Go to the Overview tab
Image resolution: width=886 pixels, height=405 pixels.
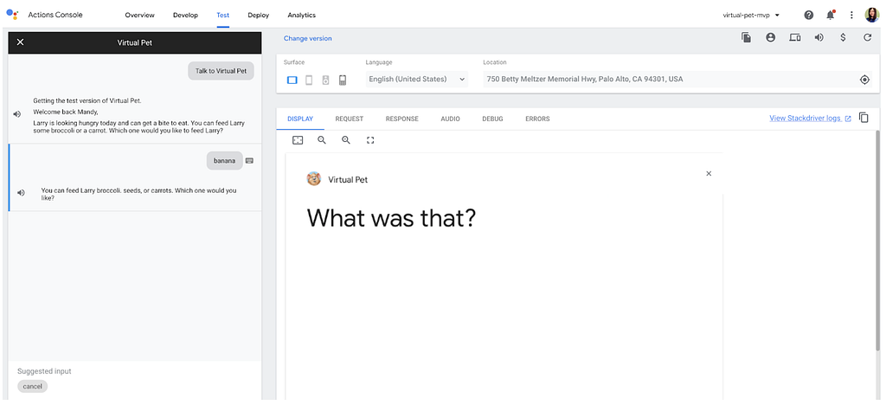coord(139,16)
